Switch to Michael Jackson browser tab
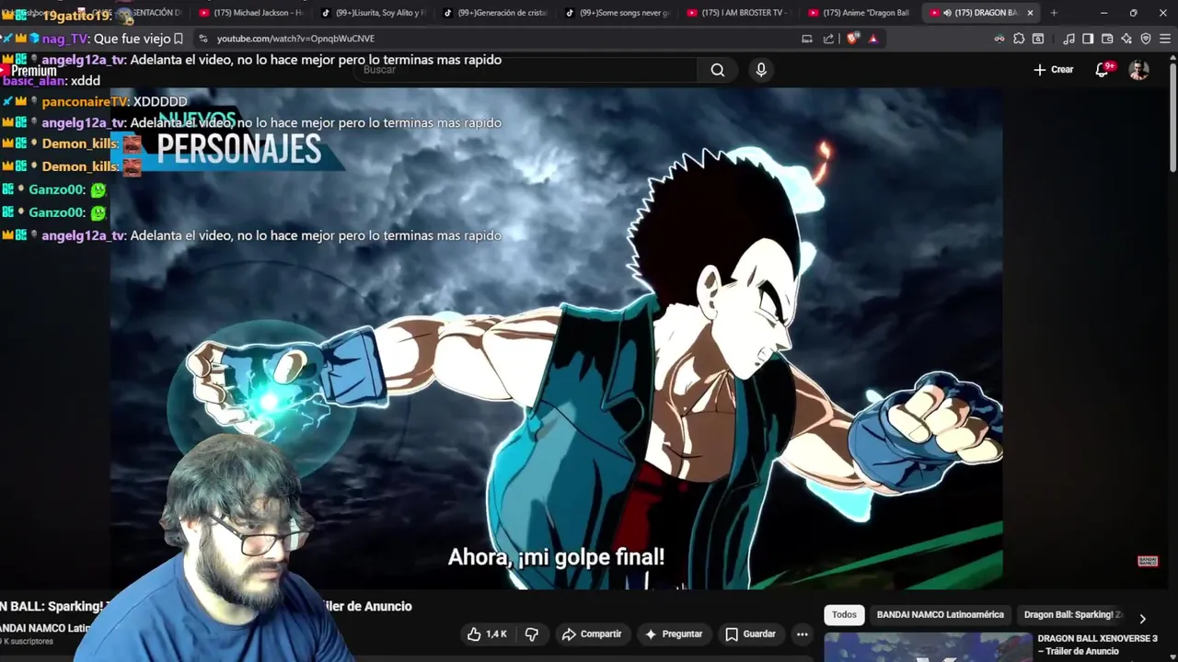This screenshot has width=1178, height=662. click(250, 13)
